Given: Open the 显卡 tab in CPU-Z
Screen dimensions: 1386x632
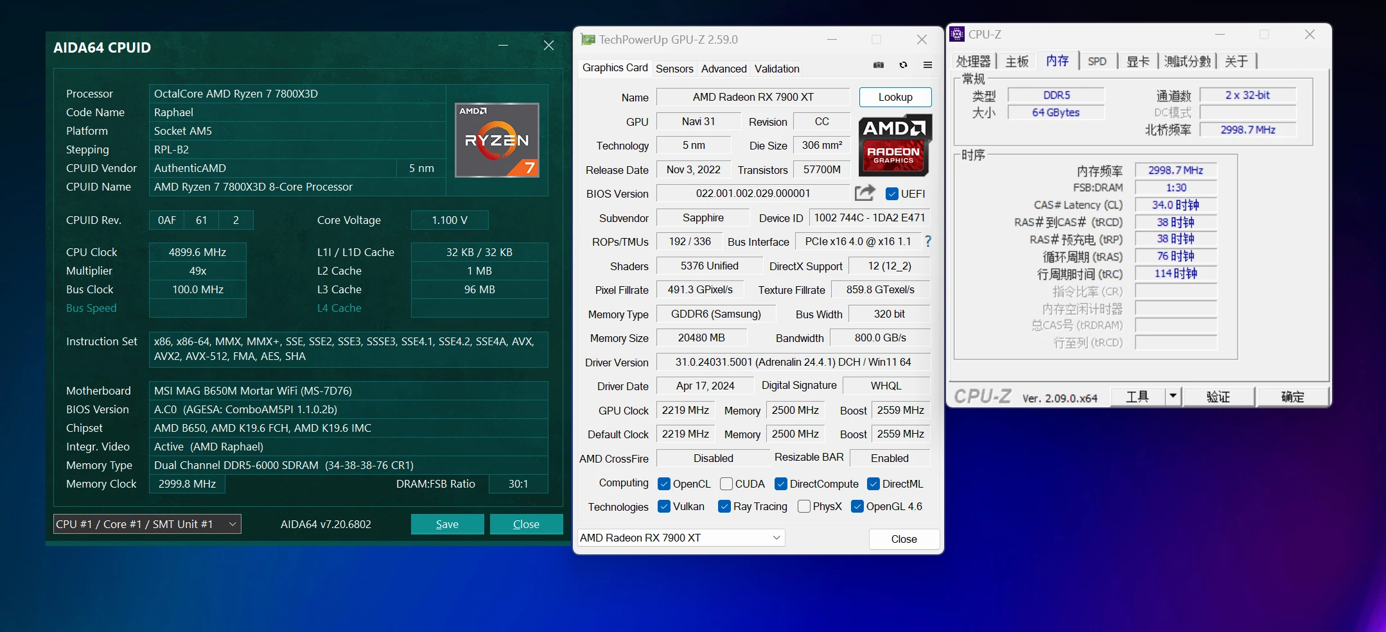Looking at the screenshot, I should click(x=1137, y=61).
